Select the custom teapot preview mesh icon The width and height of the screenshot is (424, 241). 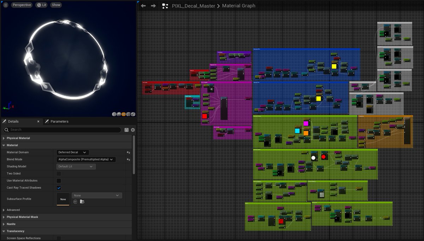133,114
